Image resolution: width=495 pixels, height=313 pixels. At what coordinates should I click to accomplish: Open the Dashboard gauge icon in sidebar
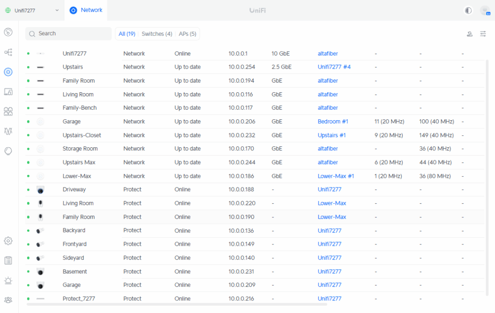point(8,32)
